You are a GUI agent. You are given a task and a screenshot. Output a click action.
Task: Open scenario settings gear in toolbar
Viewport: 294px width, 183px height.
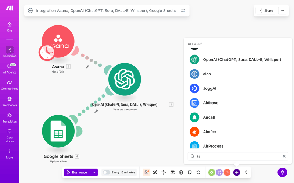click(181, 172)
